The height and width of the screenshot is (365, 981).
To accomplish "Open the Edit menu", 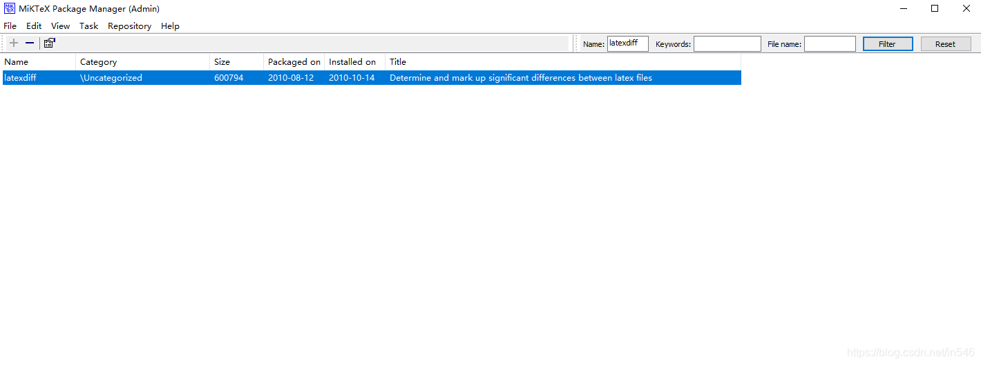I will click(x=34, y=26).
